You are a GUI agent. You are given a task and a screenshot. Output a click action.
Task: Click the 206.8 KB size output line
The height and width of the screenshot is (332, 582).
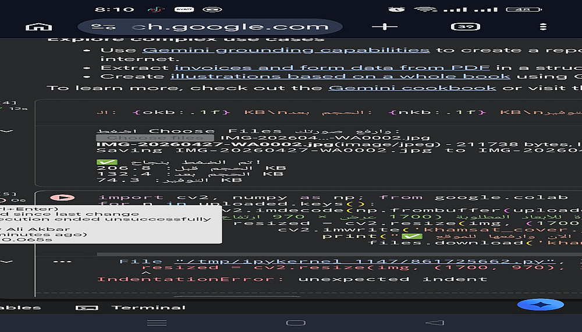click(x=191, y=168)
